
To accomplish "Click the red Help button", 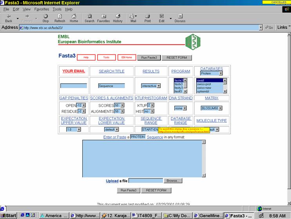I will click(x=86, y=57).
